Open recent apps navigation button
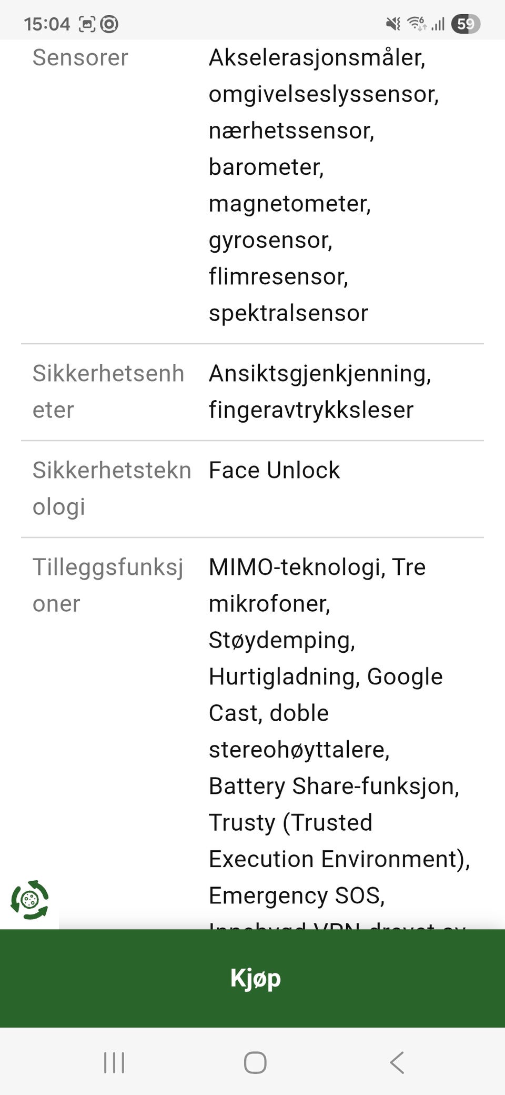The image size is (505, 1095). click(x=114, y=1062)
